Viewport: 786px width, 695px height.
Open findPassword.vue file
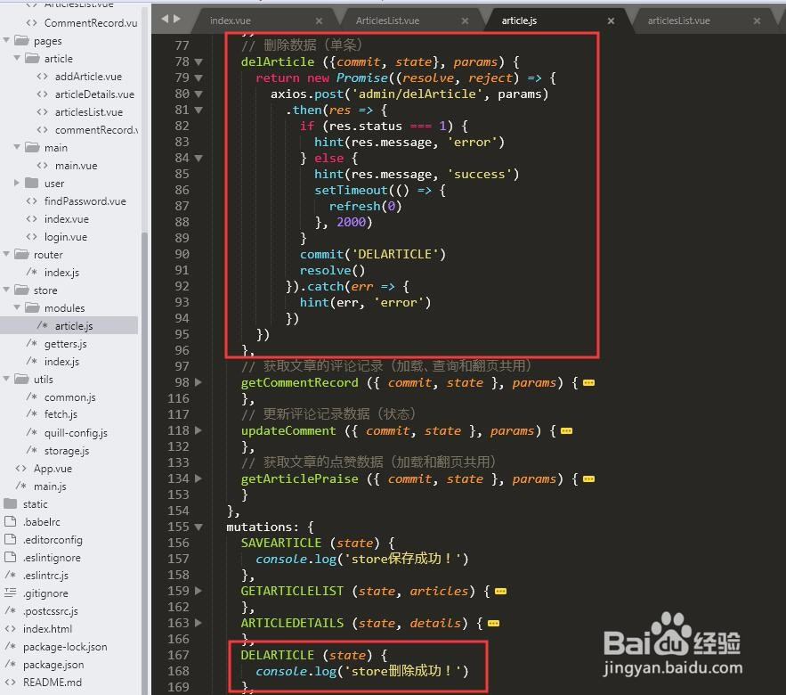coord(85,200)
